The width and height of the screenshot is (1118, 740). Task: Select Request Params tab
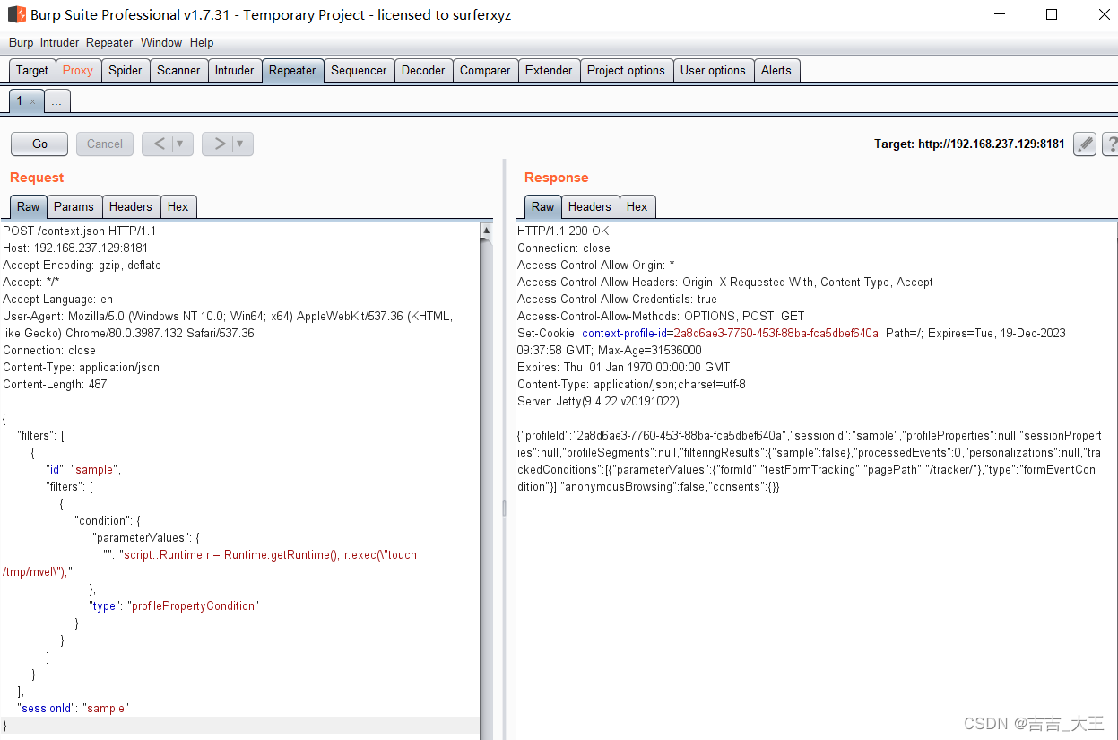74,206
